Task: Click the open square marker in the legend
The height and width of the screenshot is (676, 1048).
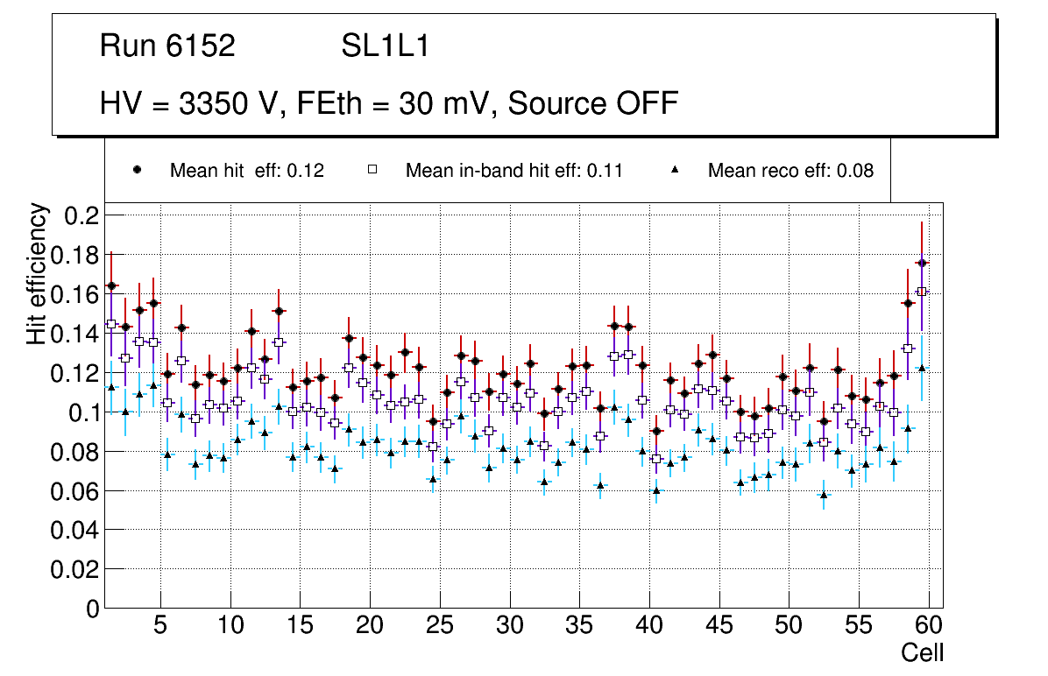Action: click(x=372, y=170)
